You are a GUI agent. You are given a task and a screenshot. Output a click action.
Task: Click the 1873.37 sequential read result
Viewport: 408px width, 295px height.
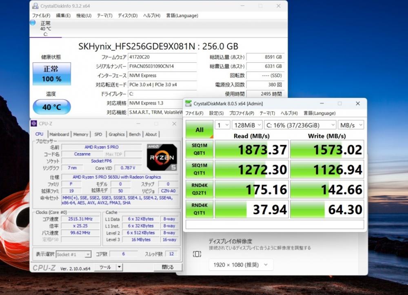(252, 149)
